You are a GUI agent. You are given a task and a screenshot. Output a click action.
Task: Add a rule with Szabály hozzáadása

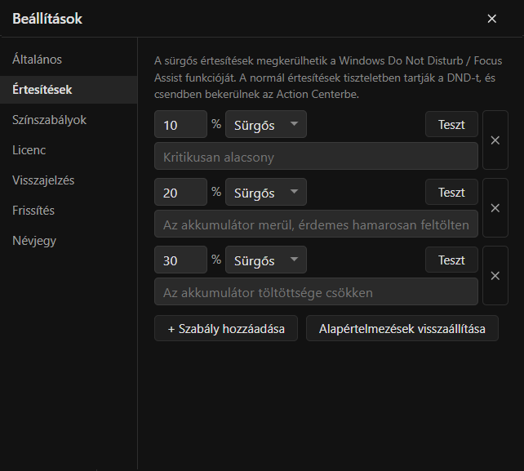(x=226, y=328)
